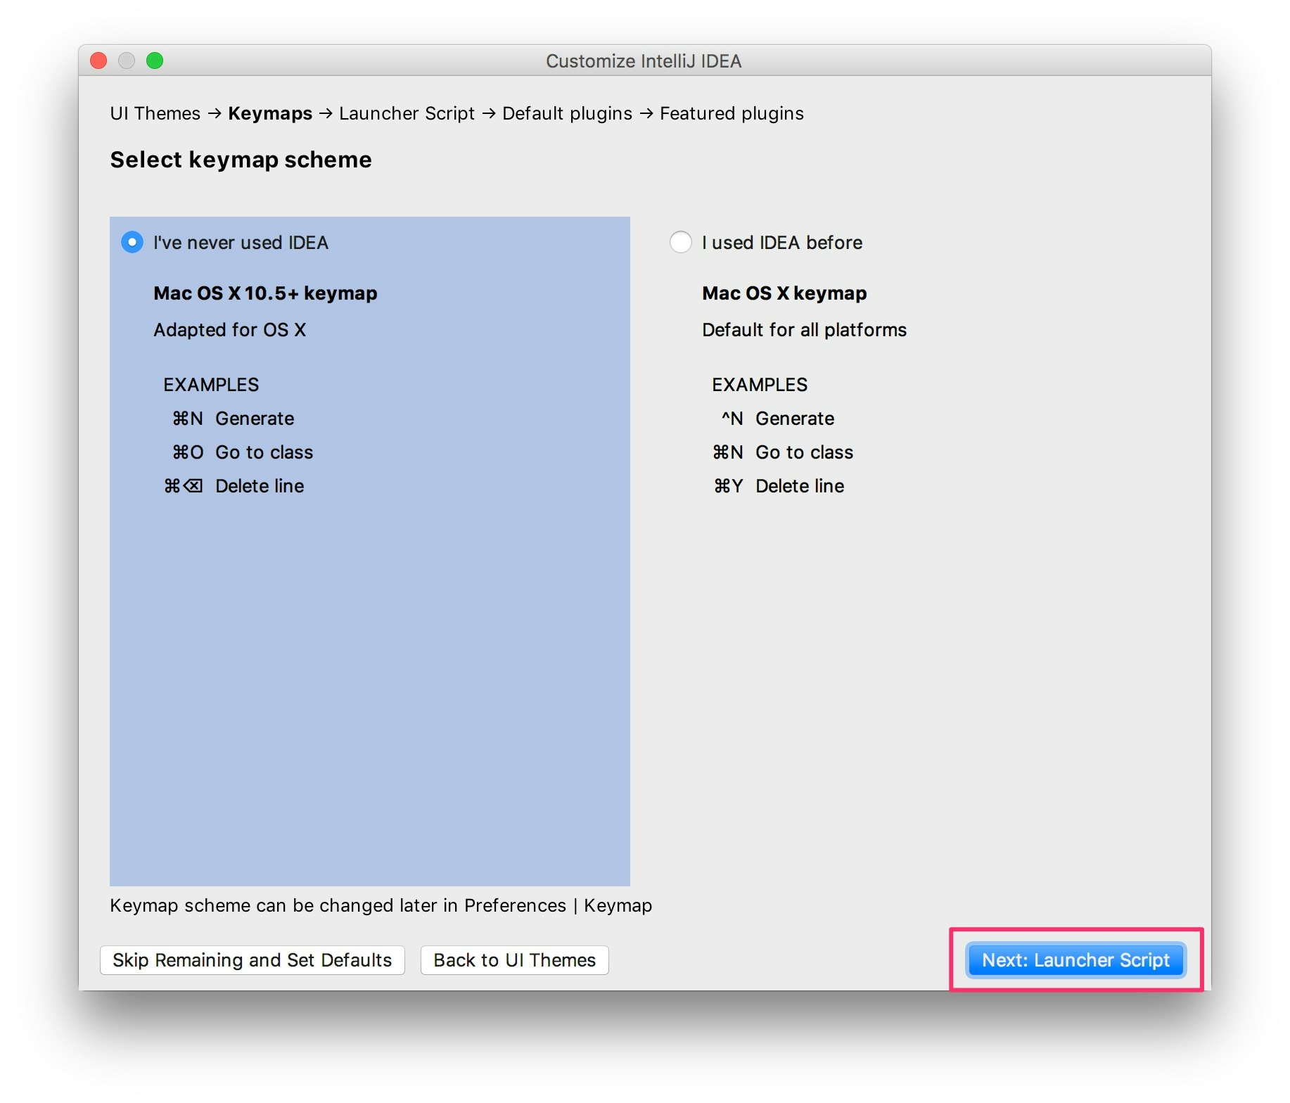Click the ⌘N Go to class example
Viewport: 1290px width, 1103px height.
(783, 452)
